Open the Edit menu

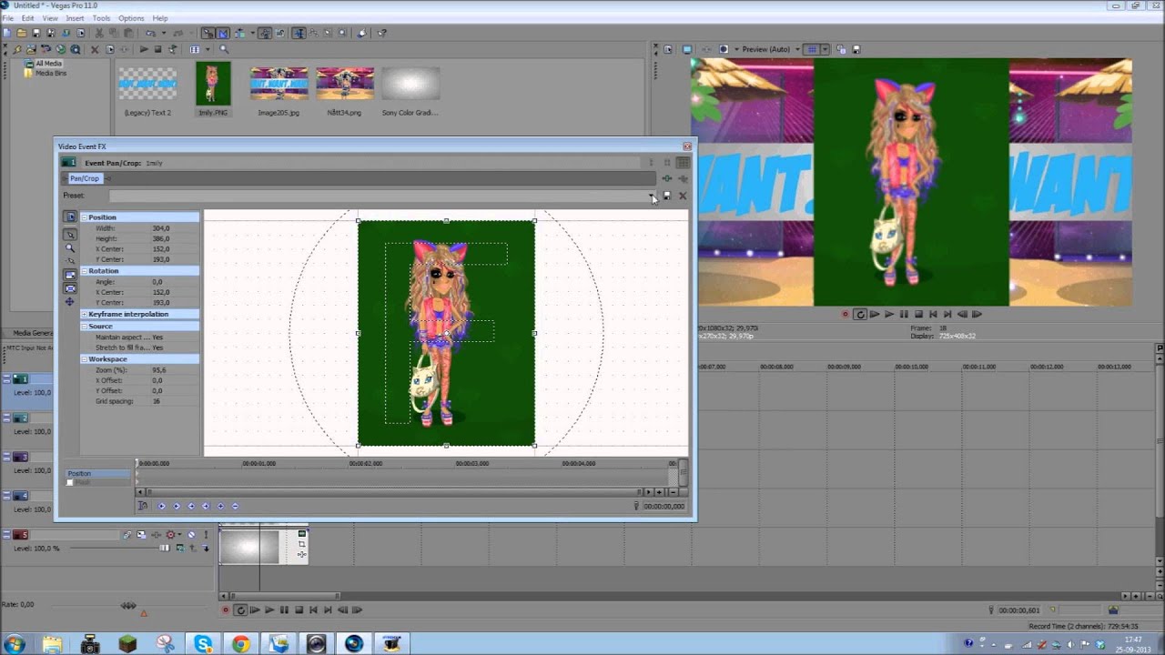pos(28,18)
